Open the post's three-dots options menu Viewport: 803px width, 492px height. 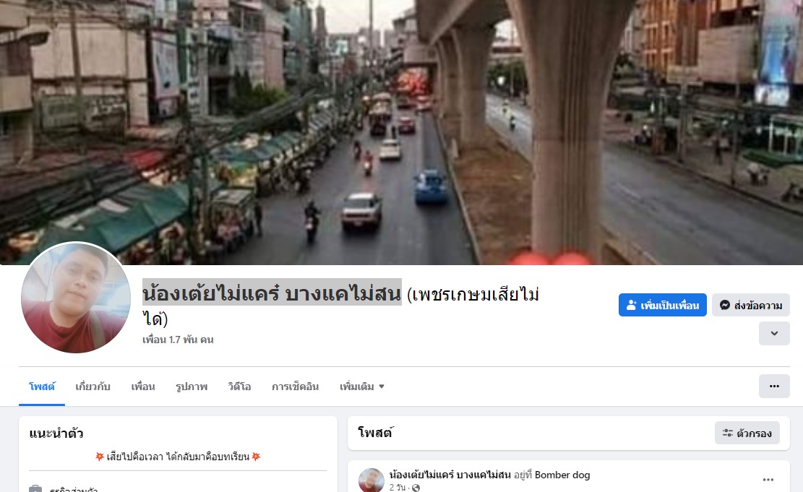[x=768, y=480]
